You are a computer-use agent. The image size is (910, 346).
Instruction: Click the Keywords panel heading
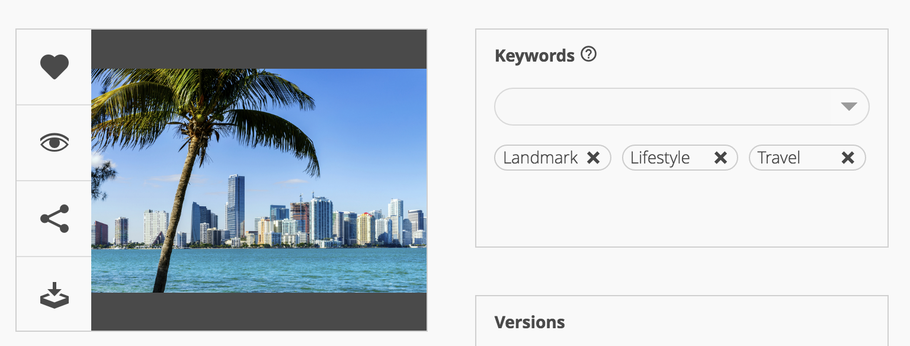(x=534, y=55)
